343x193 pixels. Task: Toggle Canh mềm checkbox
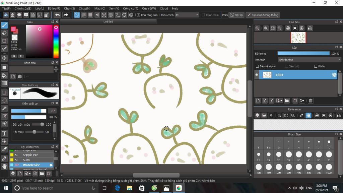pos(203,15)
